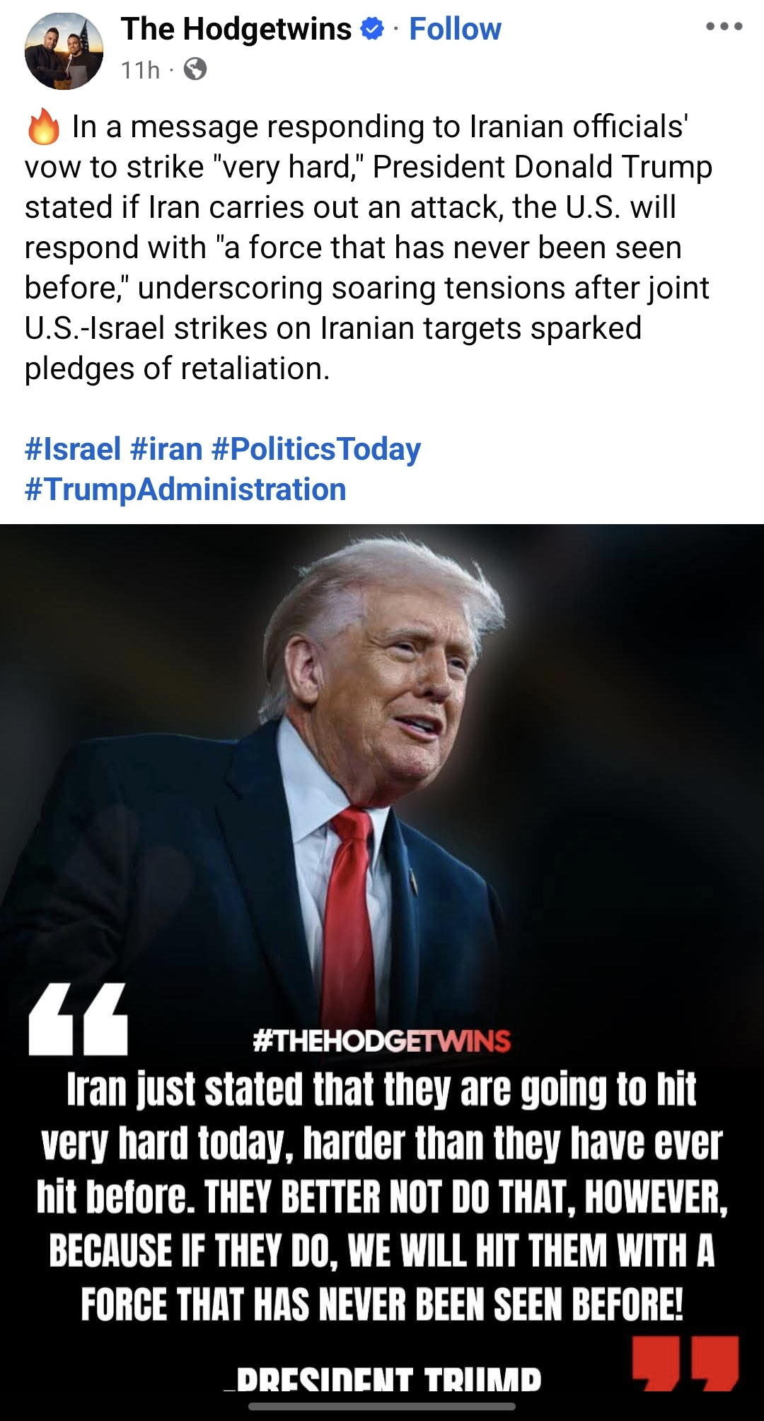Screen dimensions: 764x1421
Task: Tap the quote text on image
Action: coord(382,1195)
